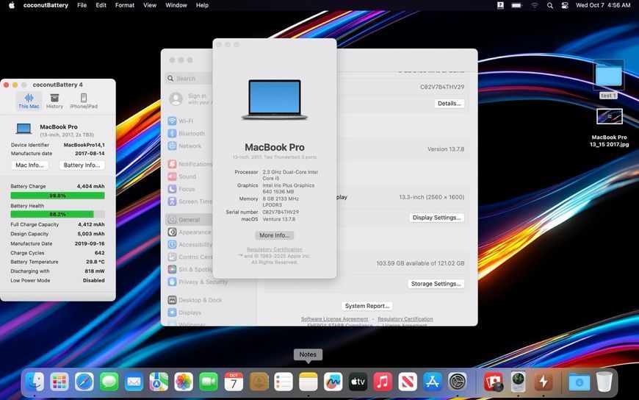Open the View menu
The height and width of the screenshot is (400, 639).
[150, 5]
